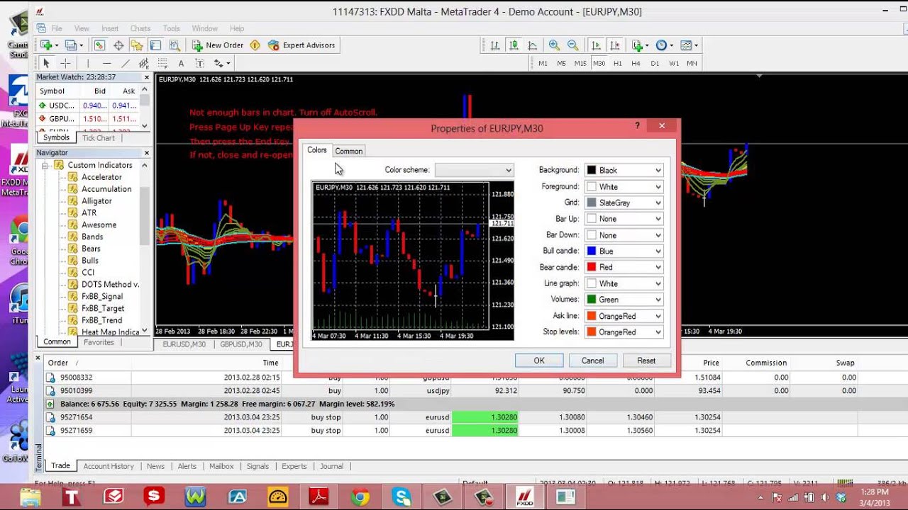Open the Color scheme dropdown
Image resolution: width=908 pixels, height=510 pixels.
tap(474, 170)
